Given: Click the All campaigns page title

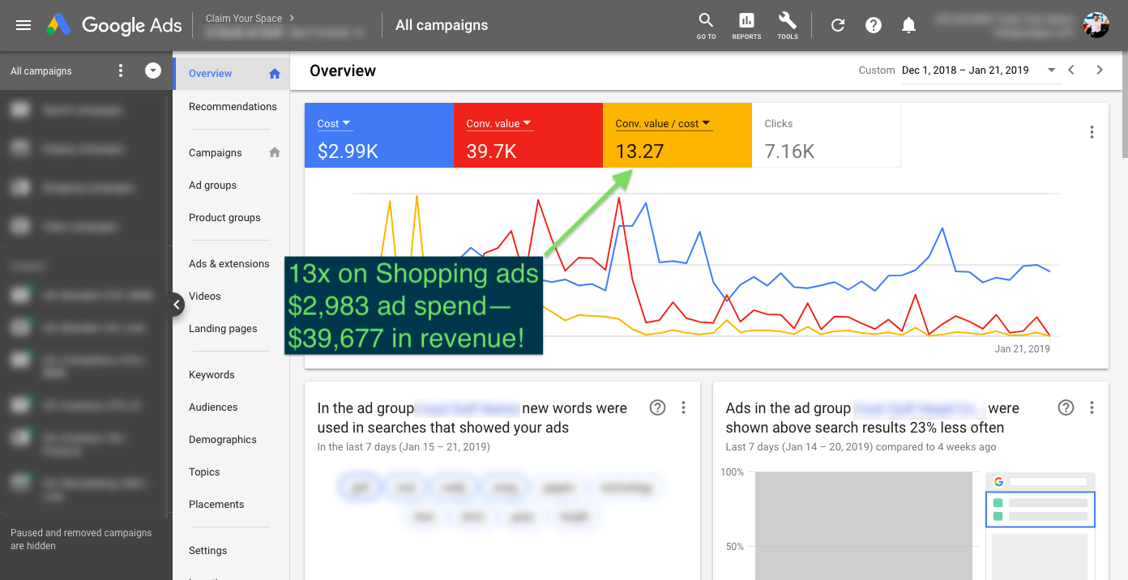Looking at the screenshot, I should point(442,25).
